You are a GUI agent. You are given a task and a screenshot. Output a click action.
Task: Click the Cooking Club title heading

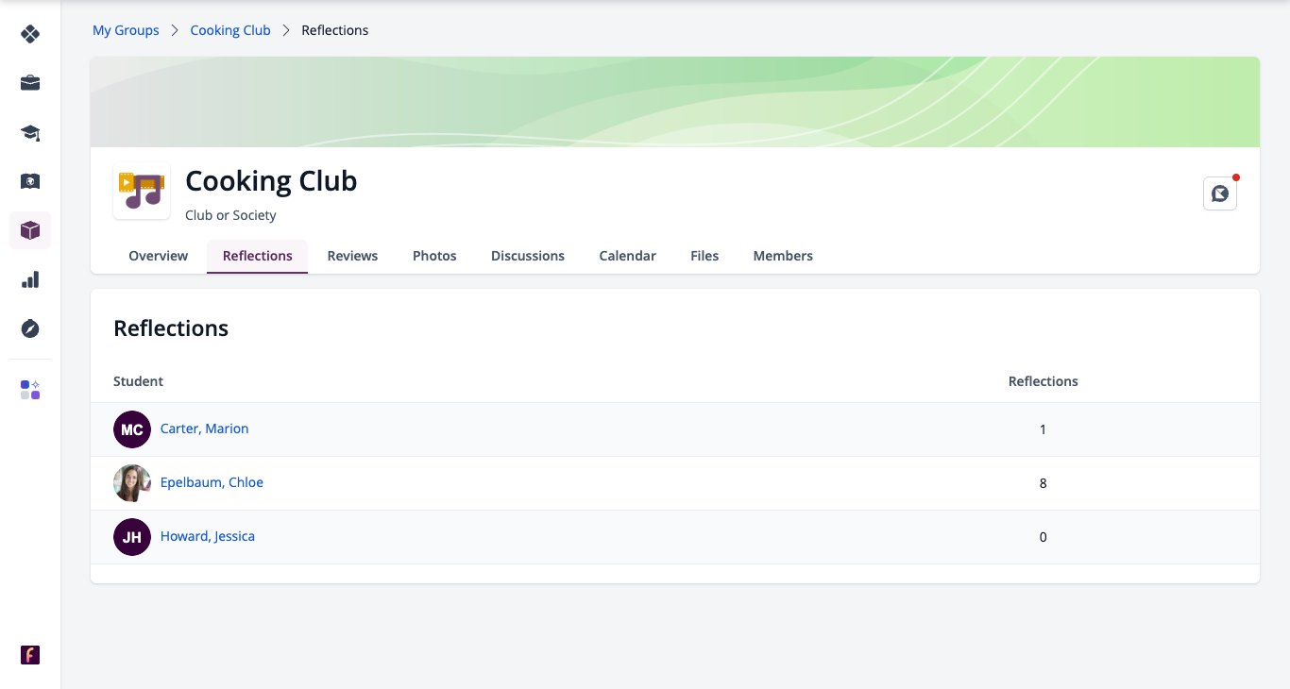click(271, 180)
